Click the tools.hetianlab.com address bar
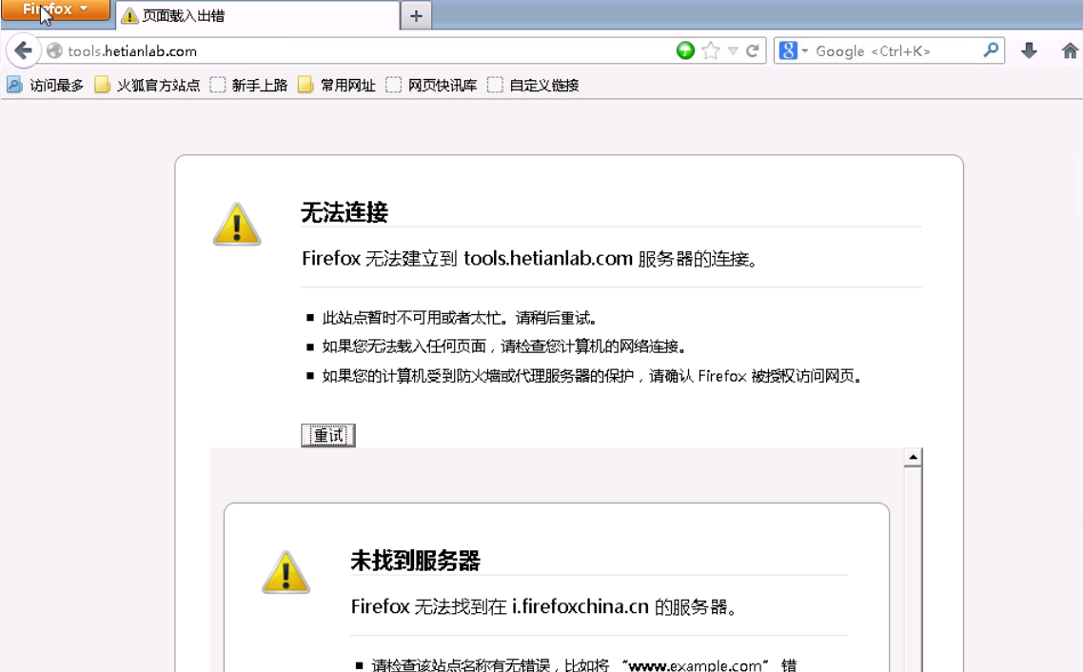Image resolution: width=1083 pixels, height=672 pixels. (366, 51)
